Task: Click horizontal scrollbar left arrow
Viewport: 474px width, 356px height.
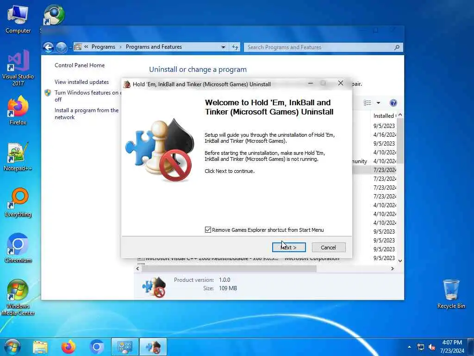Action: pos(138,268)
